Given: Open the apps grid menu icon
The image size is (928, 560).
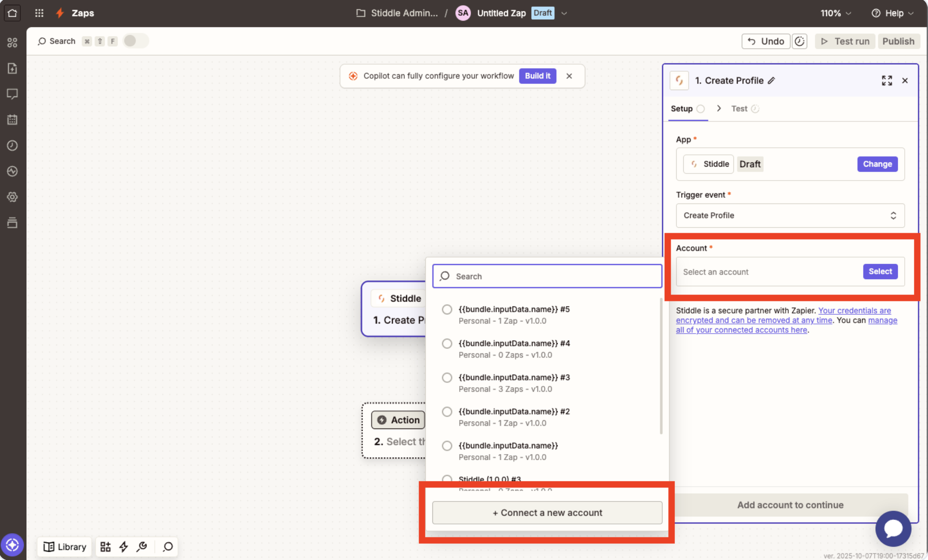Looking at the screenshot, I should pos(39,13).
